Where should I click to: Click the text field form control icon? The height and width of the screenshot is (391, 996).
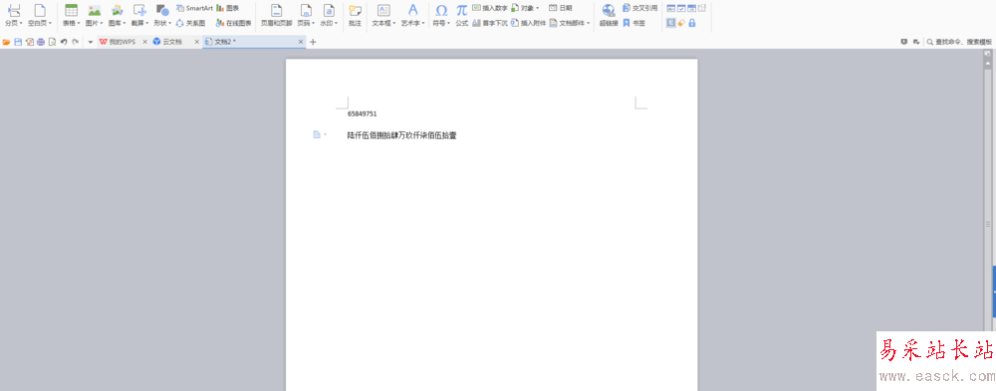670,8
